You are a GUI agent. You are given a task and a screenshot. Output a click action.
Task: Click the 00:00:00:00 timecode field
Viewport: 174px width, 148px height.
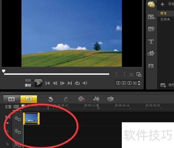126,83
